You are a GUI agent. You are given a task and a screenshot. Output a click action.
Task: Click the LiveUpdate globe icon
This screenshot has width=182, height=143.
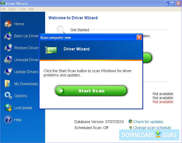(x=8, y=108)
